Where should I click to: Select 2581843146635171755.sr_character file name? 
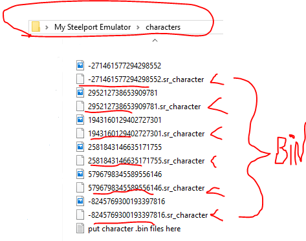point(146,161)
